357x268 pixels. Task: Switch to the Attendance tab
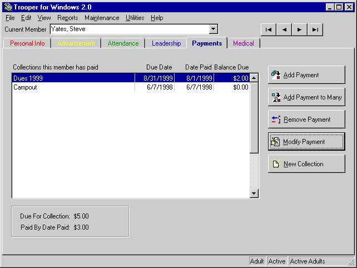click(x=123, y=43)
